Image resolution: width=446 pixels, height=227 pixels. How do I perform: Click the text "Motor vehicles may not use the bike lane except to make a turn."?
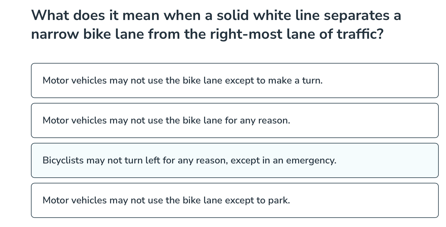tap(182, 81)
